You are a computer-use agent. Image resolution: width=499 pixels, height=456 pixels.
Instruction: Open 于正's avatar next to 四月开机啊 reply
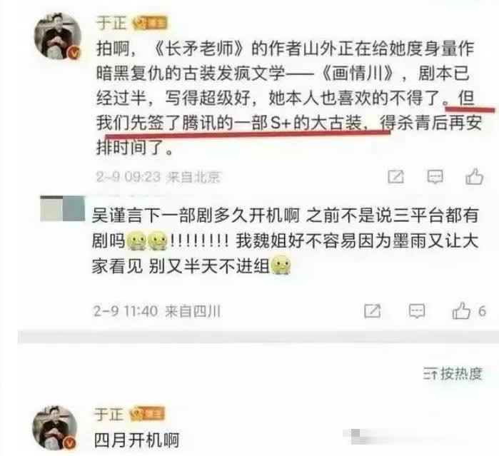tap(55, 427)
